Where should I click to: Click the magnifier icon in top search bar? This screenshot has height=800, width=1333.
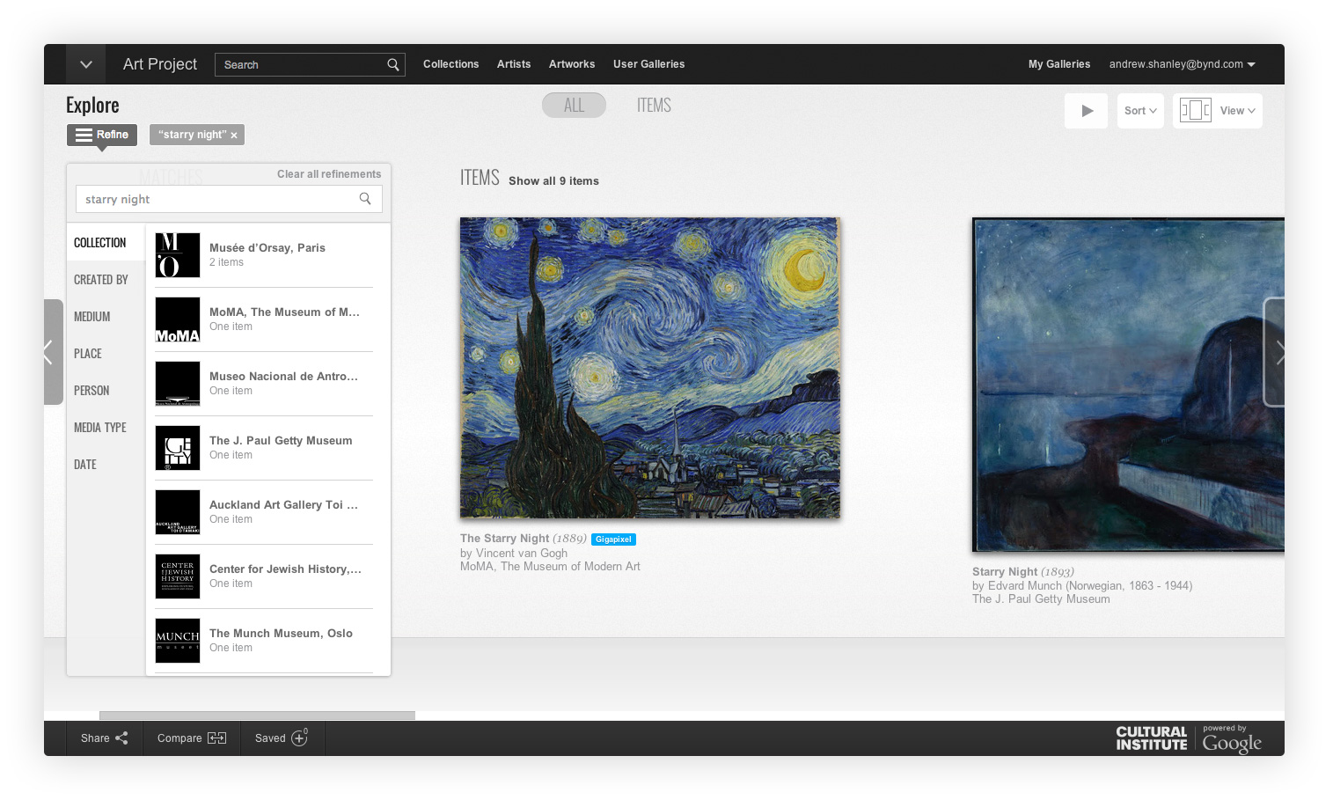click(x=393, y=64)
